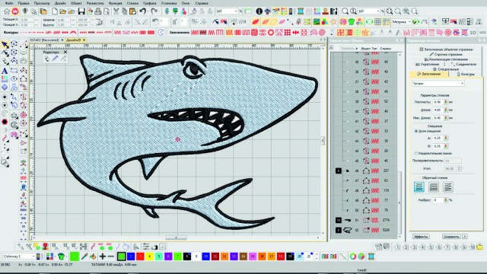The height and width of the screenshot is (274, 487).
Task: Click the plus icon to add a palette color
Action: click(x=102, y=256)
